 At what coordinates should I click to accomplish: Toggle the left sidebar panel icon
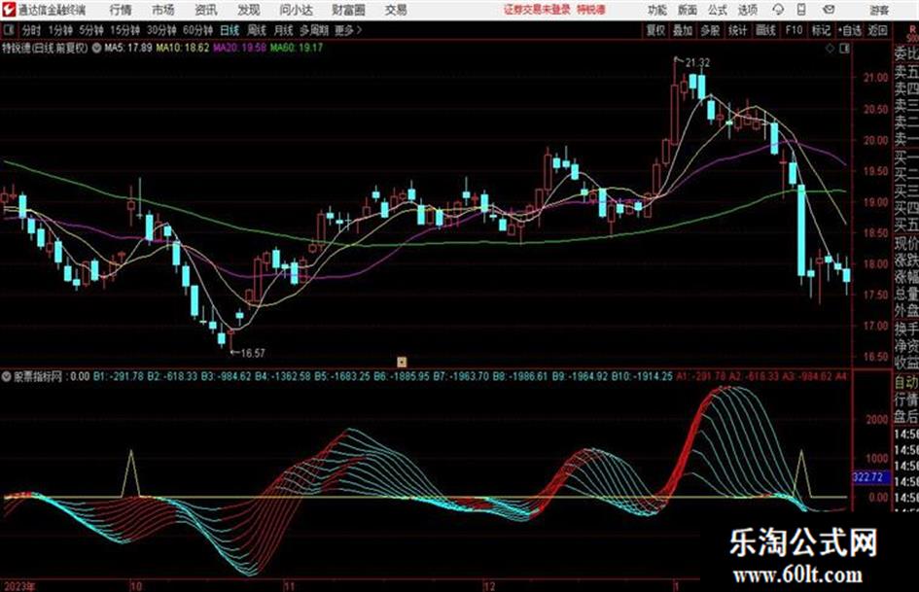coord(8,30)
